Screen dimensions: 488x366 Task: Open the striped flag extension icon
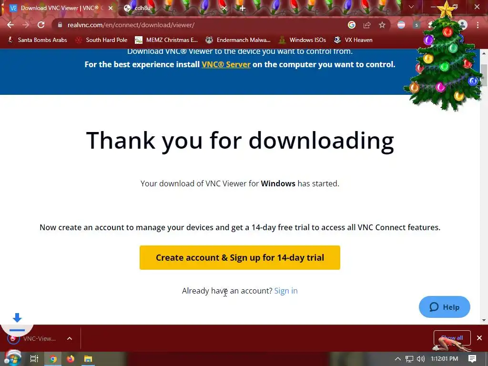[401, 25]
